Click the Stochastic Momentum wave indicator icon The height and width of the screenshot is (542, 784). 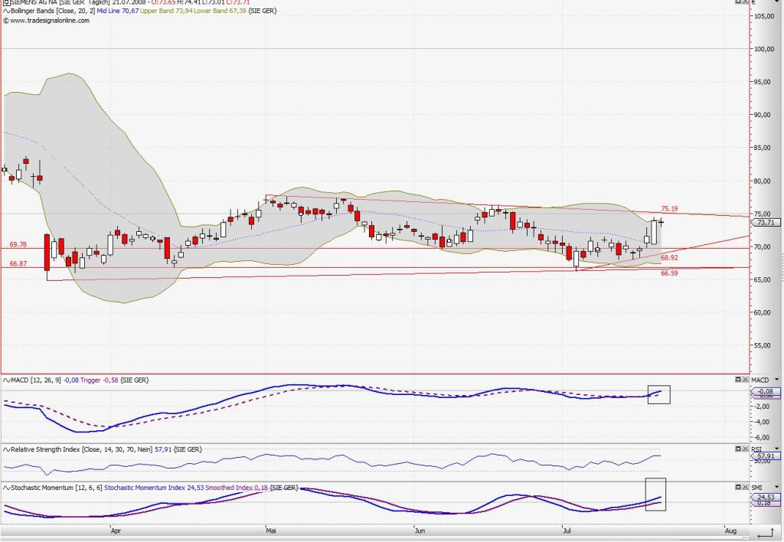pyautogui.click(x=6, y=488)
